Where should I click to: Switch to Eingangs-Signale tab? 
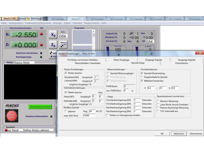point(153,60)
